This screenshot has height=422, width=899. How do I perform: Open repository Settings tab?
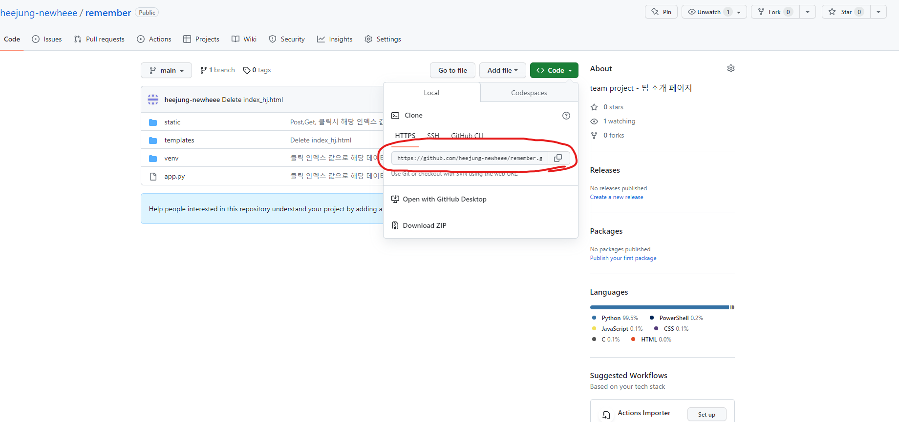(x=383, y=39)
